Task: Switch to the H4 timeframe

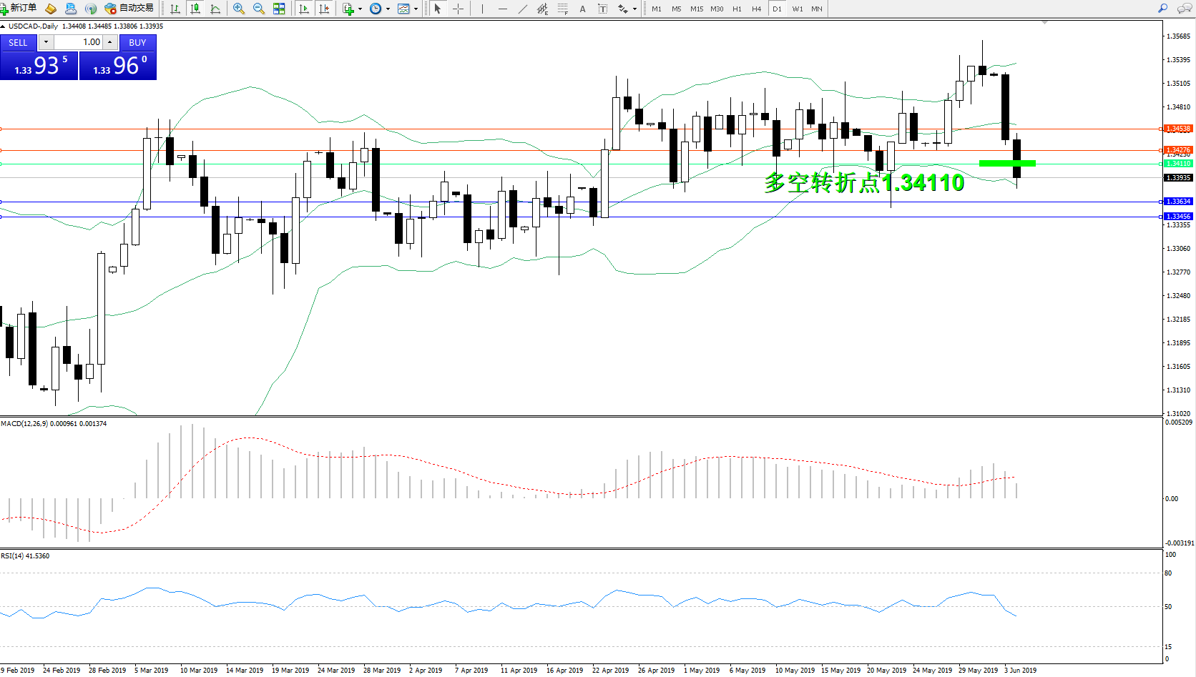Action: (756, 9)
